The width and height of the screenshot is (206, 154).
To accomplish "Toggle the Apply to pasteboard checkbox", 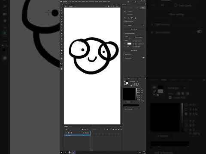I will click(x=133, y=44).
